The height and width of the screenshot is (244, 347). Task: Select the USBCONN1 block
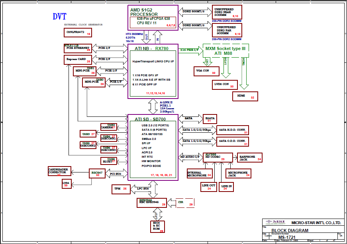[x=109, y=138]
